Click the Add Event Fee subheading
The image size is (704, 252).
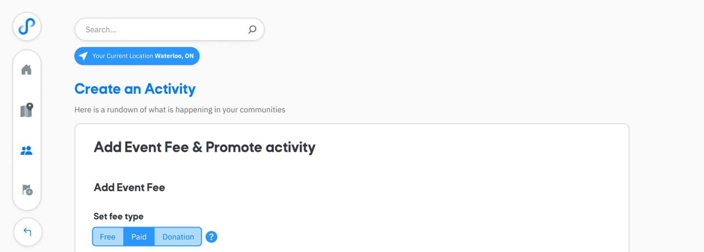coord(129,188)
